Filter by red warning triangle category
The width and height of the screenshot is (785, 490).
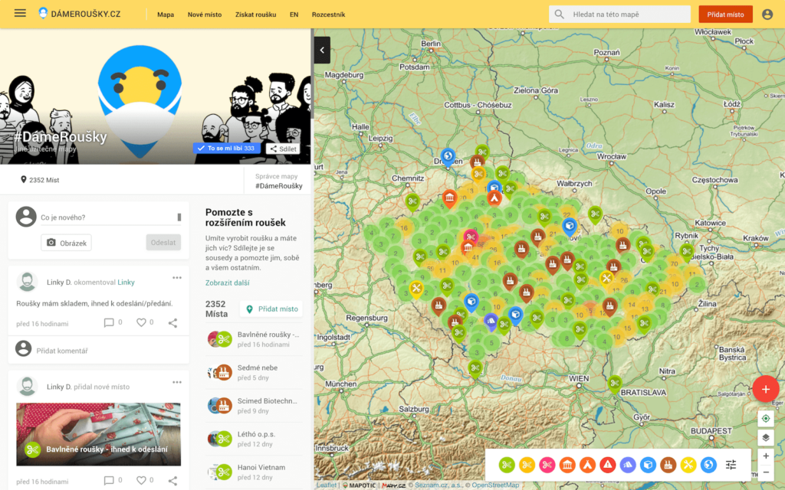[x=607, y=465]
